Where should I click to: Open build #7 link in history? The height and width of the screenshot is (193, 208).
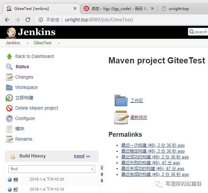16,189
